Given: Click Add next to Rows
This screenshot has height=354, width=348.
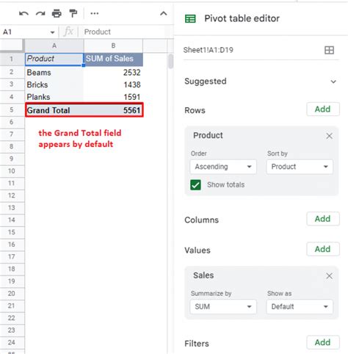Looking at the screenshot, I should pyautogui.click(x=323, y=109).
